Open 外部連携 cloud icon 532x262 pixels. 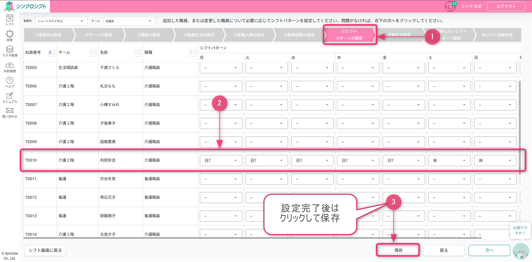[x=10, y=67]
